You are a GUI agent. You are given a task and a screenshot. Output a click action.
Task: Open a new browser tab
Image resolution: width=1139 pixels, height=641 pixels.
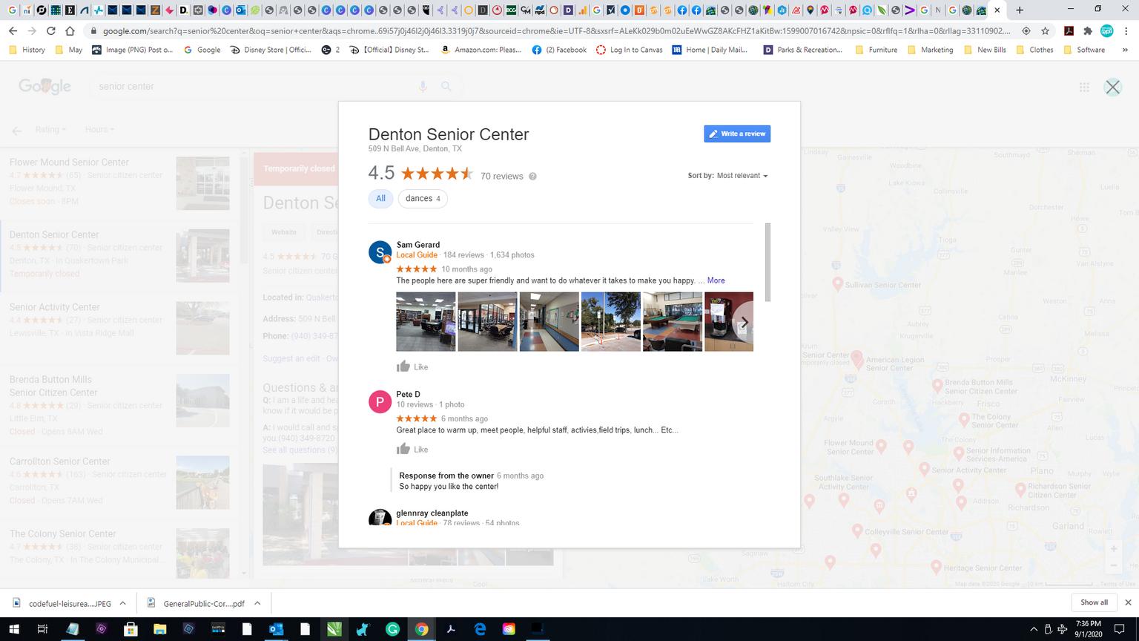point(1020,10)
